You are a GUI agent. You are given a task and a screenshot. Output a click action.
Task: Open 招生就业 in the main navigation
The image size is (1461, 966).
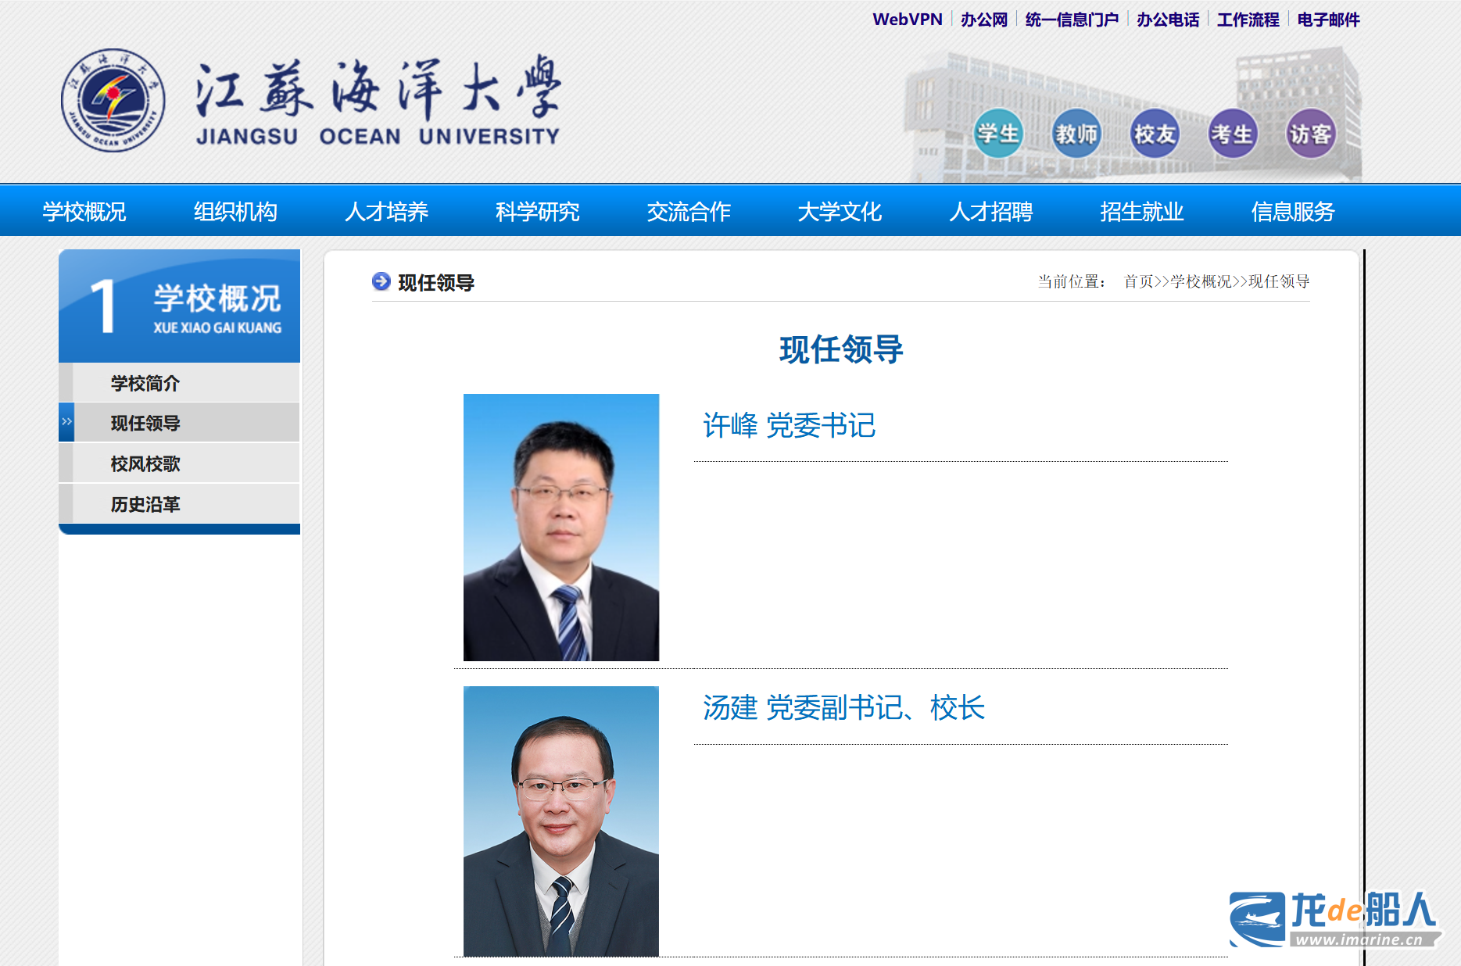click(x=1141, y=211)
